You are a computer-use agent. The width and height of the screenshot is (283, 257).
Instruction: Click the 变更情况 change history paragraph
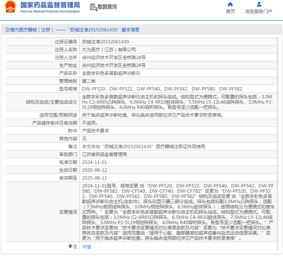coord(178,212)
